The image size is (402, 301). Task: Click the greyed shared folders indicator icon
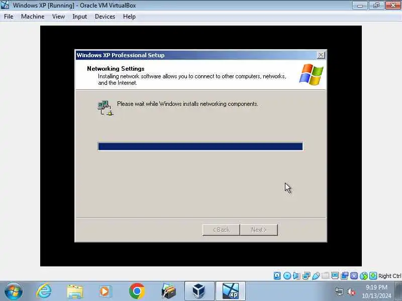(325, 275)
